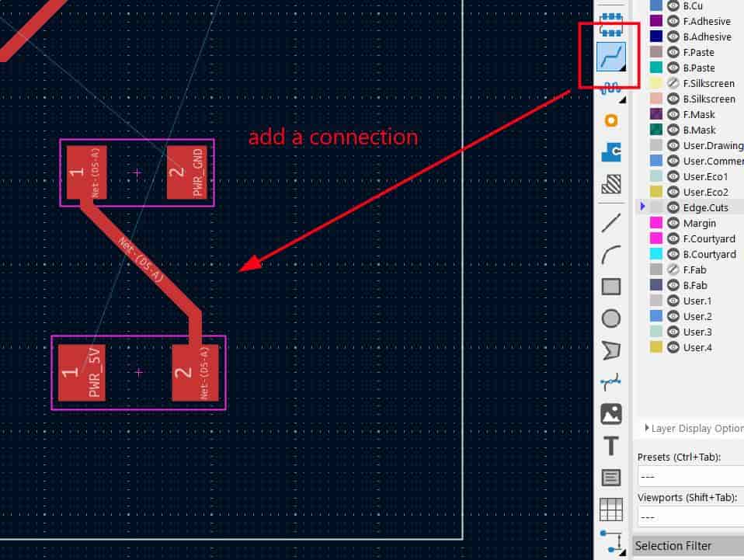Hide the Edge.Cuts layer
The width and height of the screenshot is (744, 560).
pyautogui.click(x=673, y=207)
